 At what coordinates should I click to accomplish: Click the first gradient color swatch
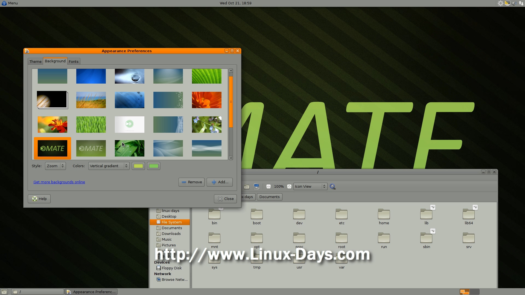tap(138, 166)
